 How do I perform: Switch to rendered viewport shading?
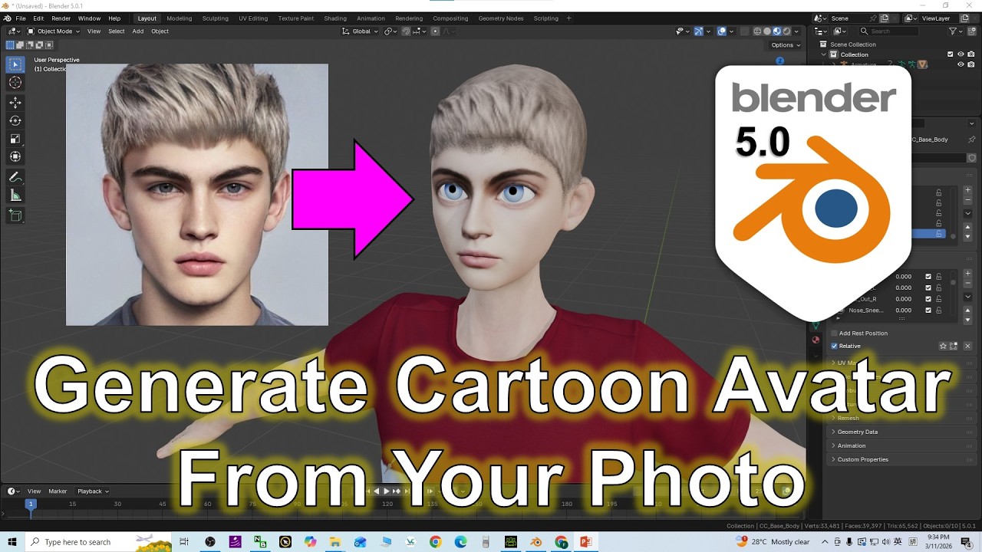[786, 31]
